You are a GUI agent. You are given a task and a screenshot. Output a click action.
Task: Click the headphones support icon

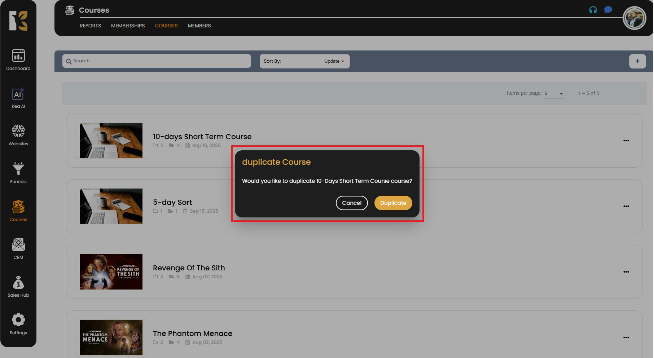593,10
